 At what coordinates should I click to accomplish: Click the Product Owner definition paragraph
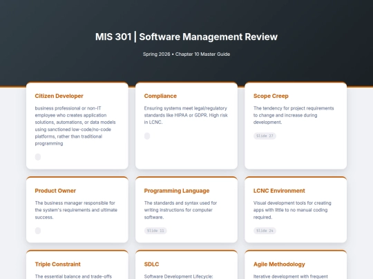click(x=76, y=210)
